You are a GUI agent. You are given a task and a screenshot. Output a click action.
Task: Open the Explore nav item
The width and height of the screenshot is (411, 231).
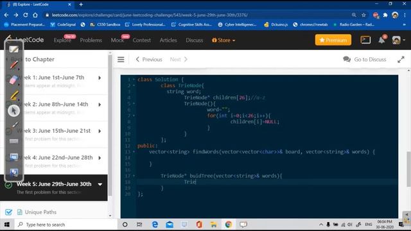[62, 40]
